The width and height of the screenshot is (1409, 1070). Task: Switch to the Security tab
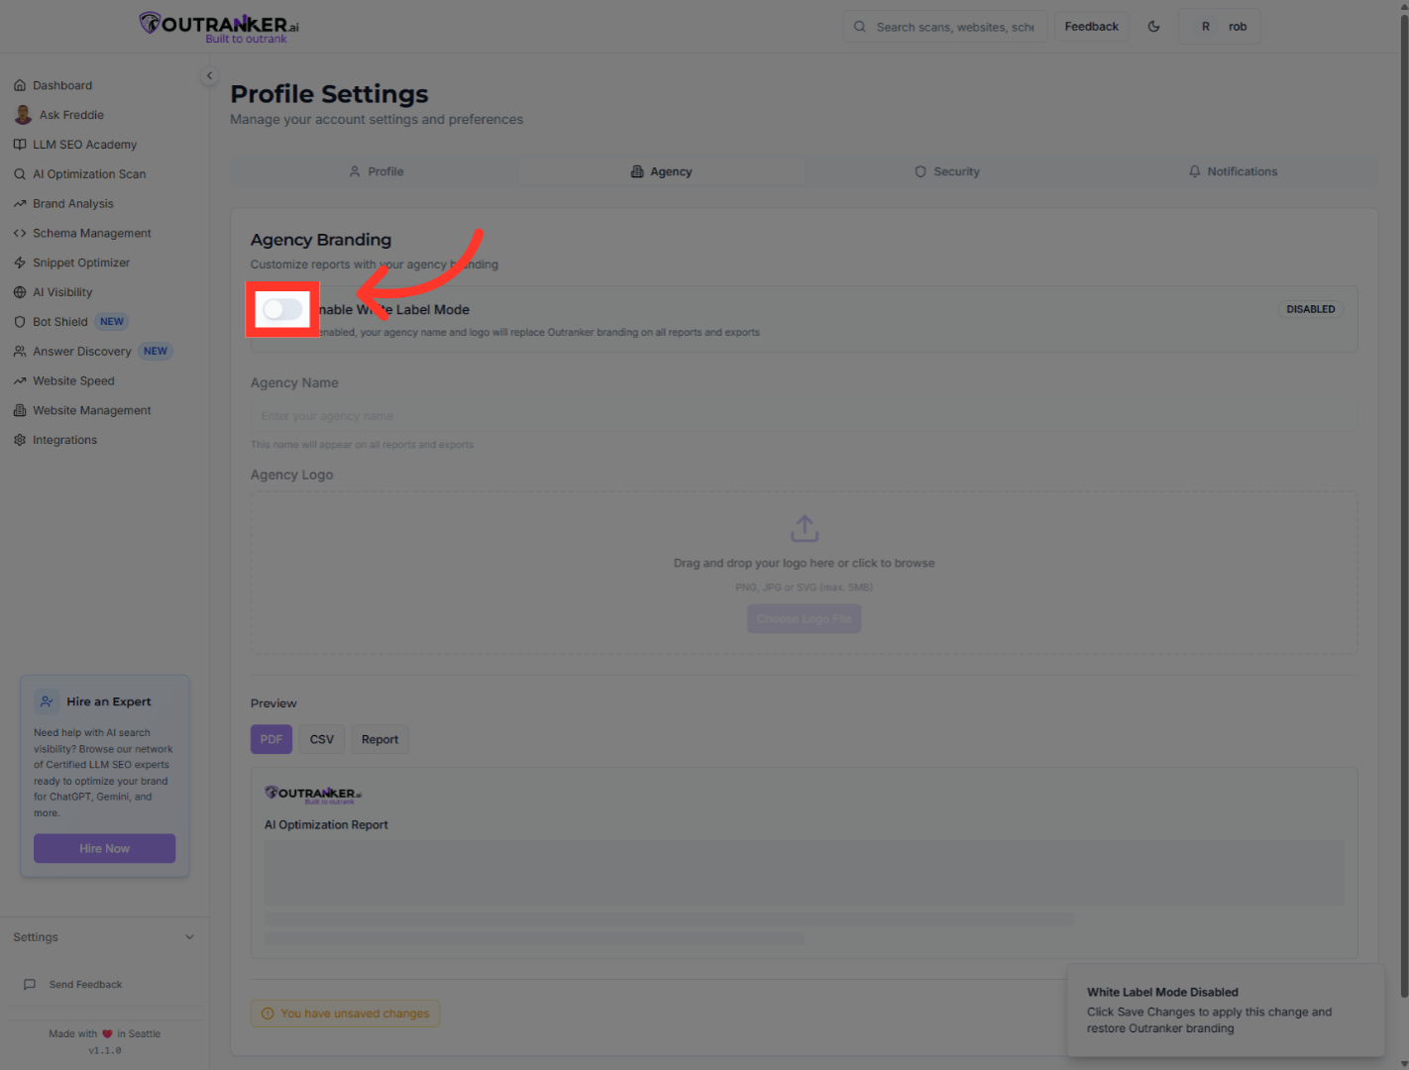(x=946, y=170)
